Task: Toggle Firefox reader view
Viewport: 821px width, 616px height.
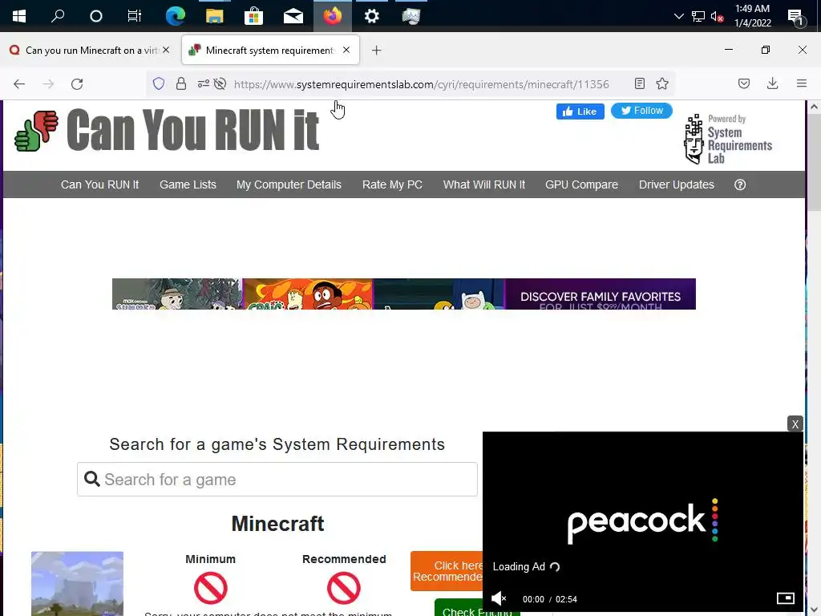Action: tap(639, 83)
